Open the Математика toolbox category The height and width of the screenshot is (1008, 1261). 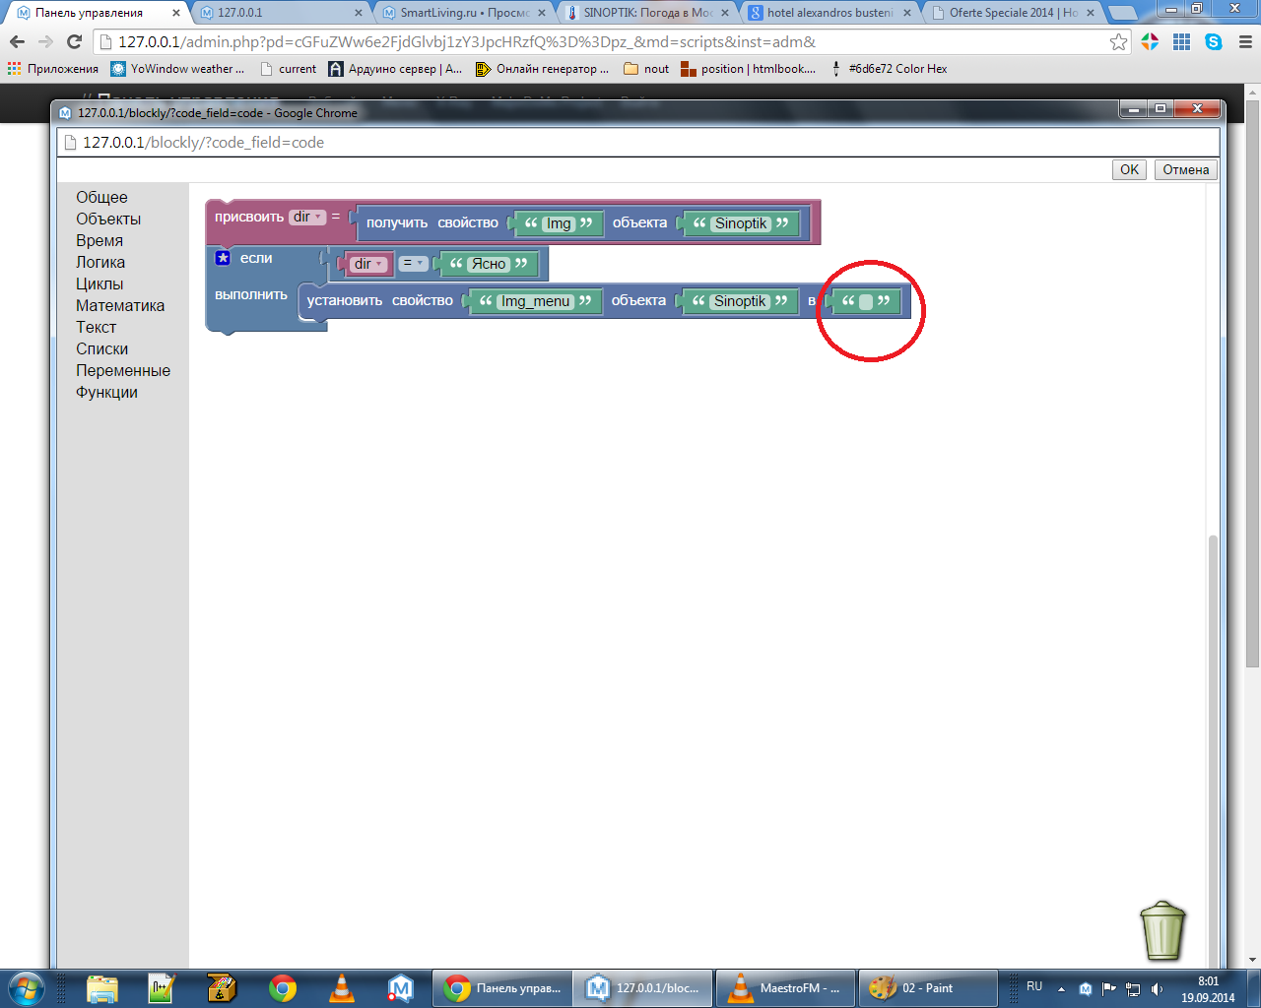coord(120,305)
